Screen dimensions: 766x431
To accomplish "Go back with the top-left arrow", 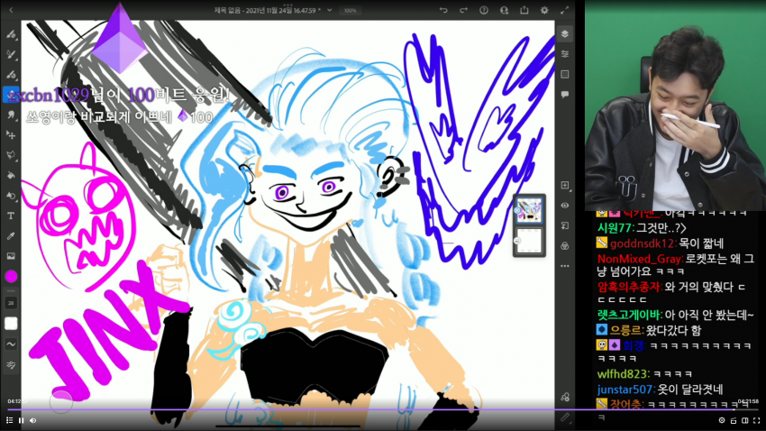I will pos(11,10).
